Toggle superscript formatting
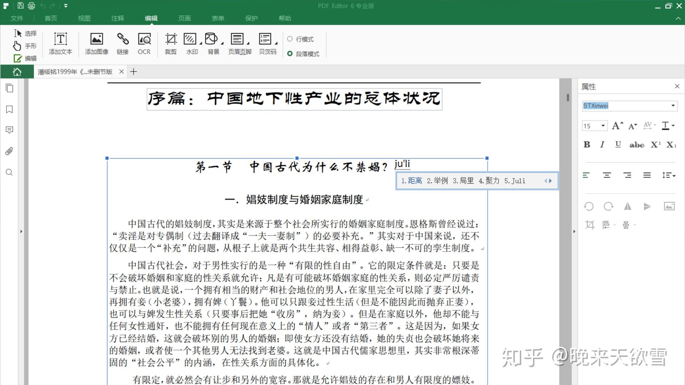The image size is (685, 385). coord(656,144)
